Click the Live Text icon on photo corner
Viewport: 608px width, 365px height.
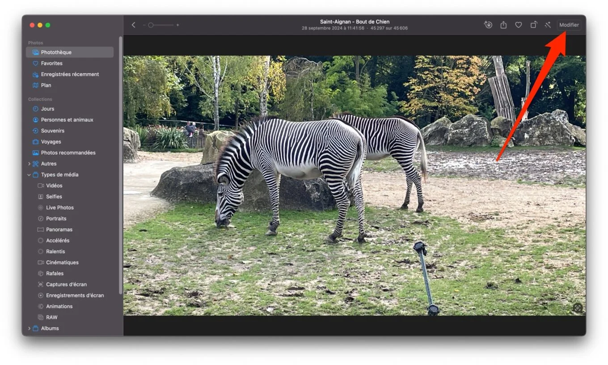[578, 308]
